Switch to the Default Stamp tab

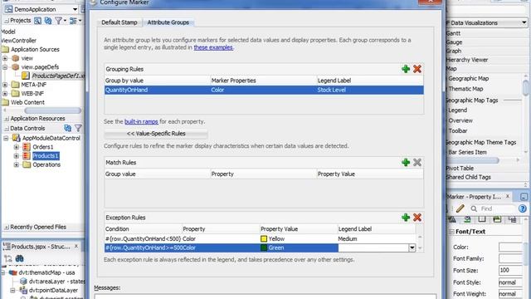pyautogui.click(x=119, y=22)
